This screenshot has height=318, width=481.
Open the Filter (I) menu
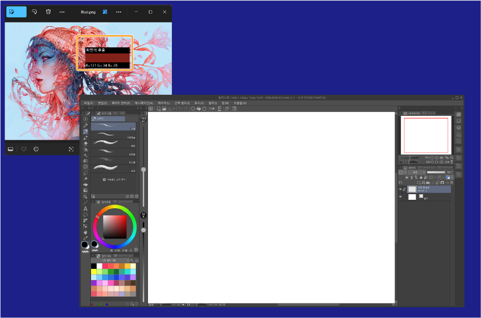(213, 103)
